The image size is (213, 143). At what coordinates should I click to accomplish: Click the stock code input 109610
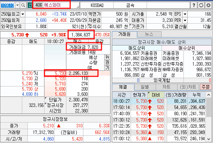click(8, 5)
